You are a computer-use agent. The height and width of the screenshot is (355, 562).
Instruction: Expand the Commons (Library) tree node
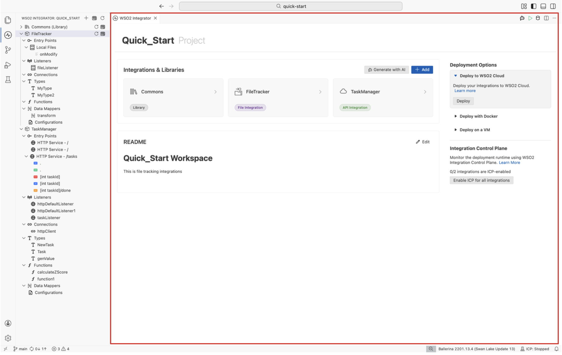[21, 27]
